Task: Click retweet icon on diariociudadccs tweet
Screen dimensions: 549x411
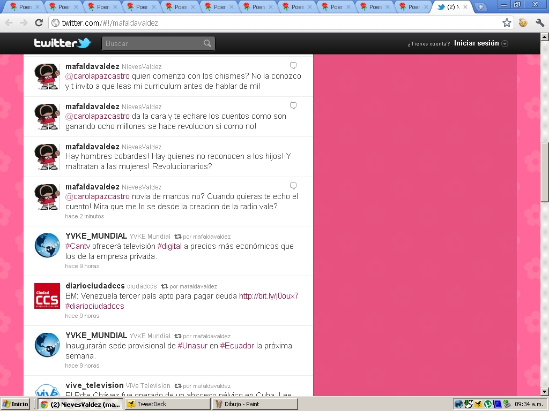Action: (x=165, y=286)
